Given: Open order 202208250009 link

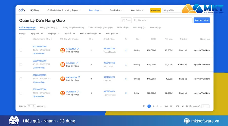Looking at the screenshot, I should (x=40, y=47).
